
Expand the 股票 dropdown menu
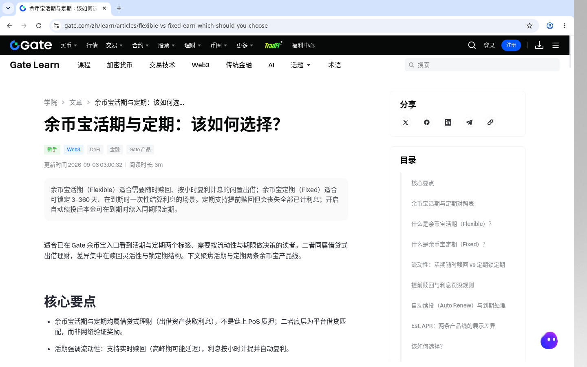(x=167, y=45)
